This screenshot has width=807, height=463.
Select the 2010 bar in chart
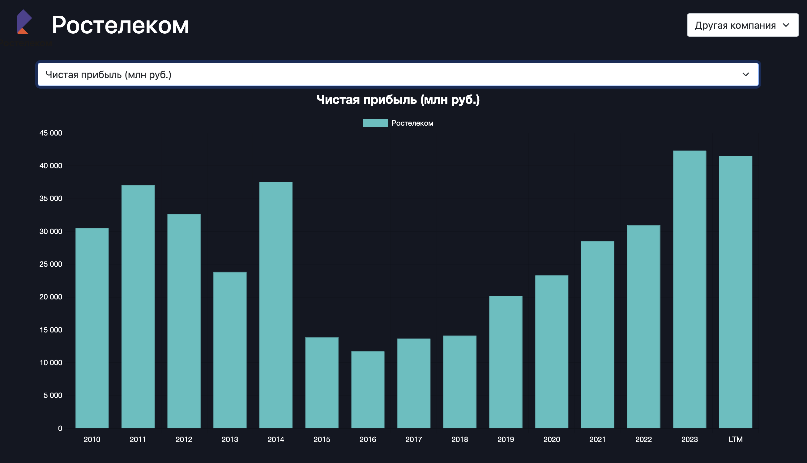point(92,328)
